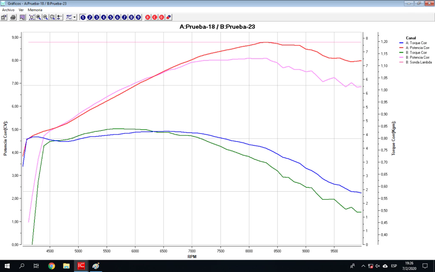This screenshot has height=272, width=435.
Task: Click the zoom out magnifier icon
Action: [45, 17]
